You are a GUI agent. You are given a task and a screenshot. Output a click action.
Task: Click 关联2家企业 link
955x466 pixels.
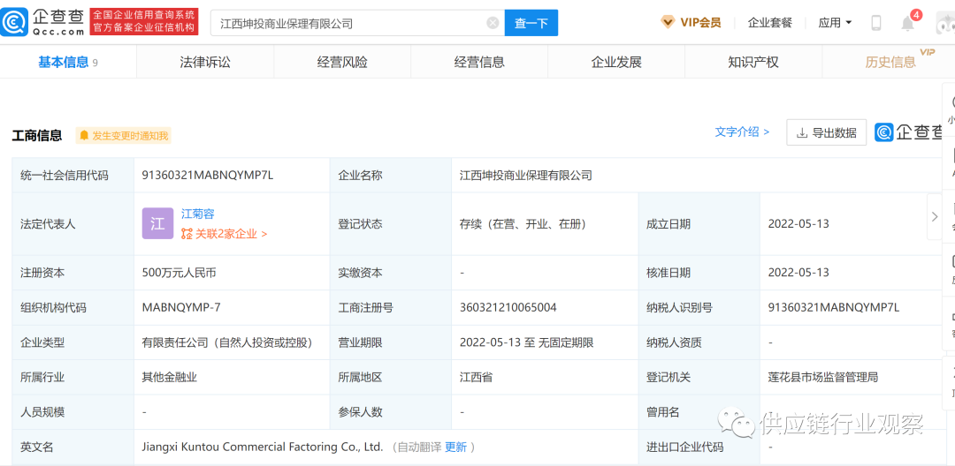(x=224, y=233)
